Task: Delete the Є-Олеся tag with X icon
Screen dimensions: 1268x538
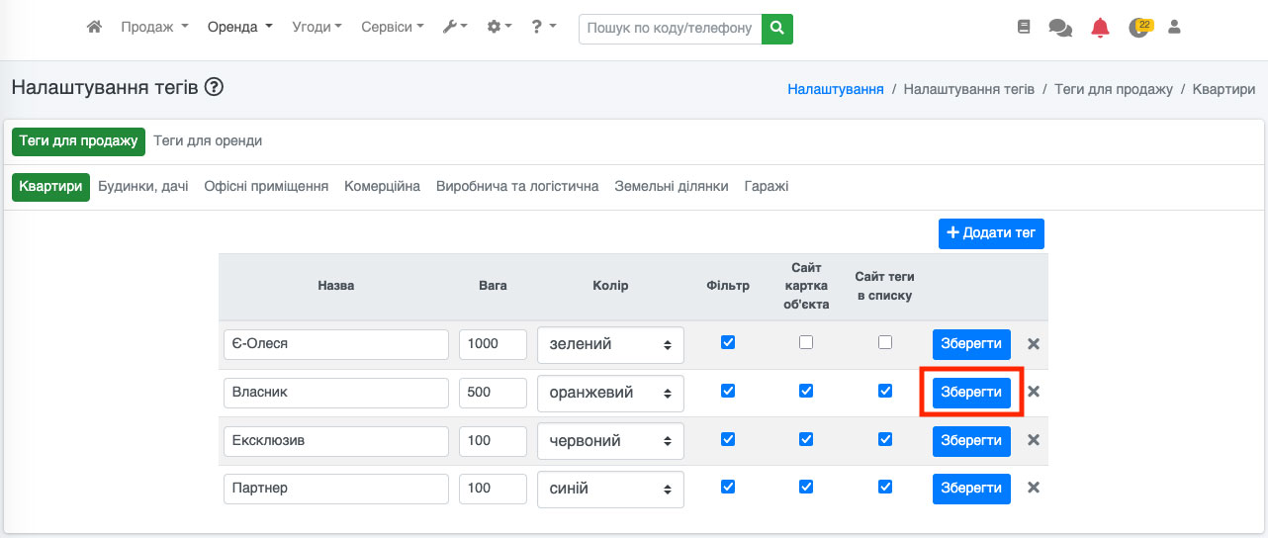Action: click(x=1034, y=344)
